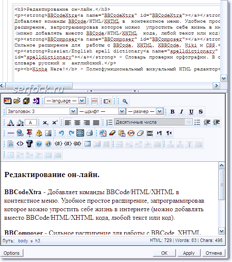Click the font color icon
Viewport: 232px width, 262px height.
[11, 122]
